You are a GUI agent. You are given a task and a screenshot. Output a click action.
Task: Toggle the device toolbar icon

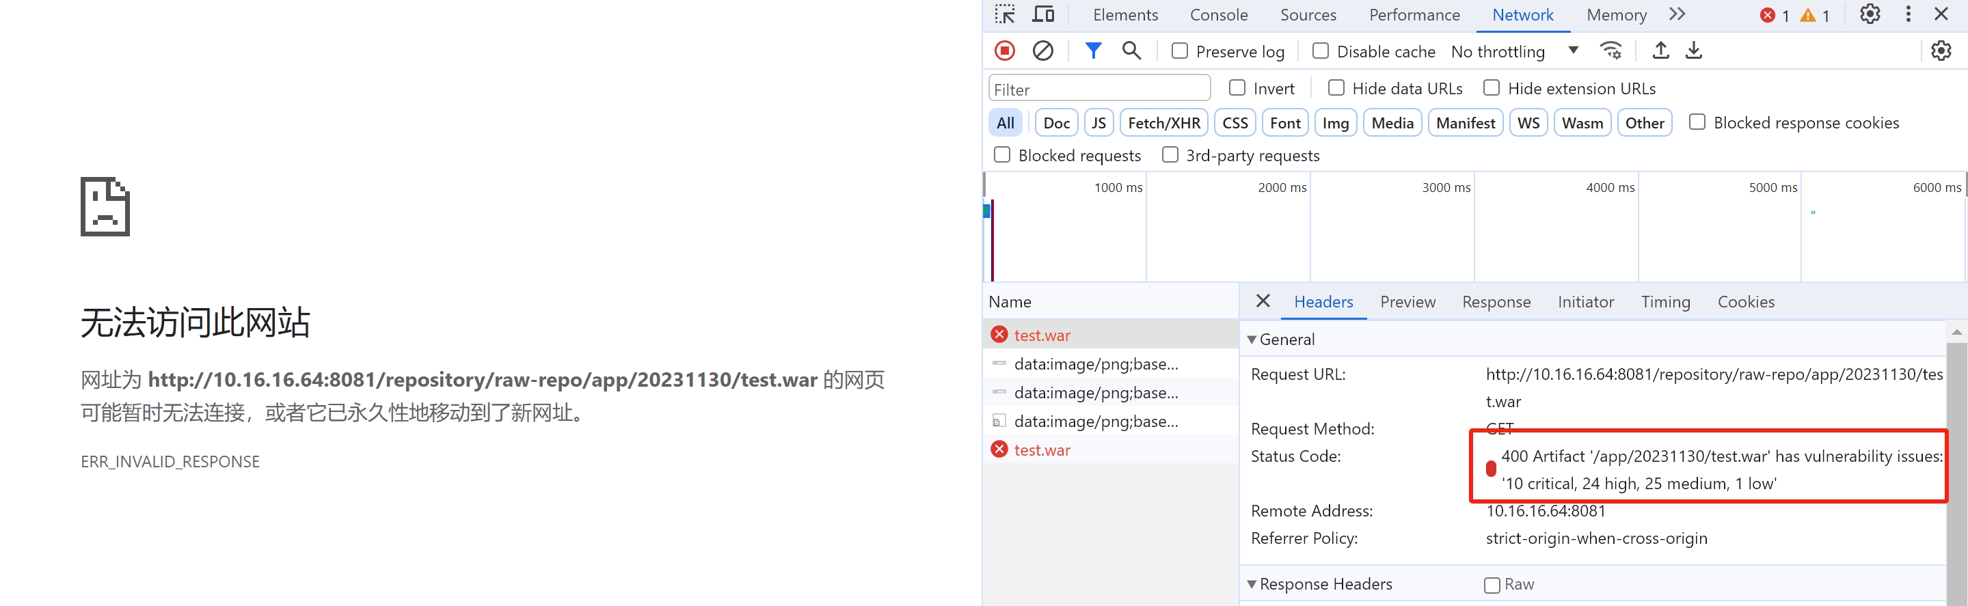pos(1043,14)
